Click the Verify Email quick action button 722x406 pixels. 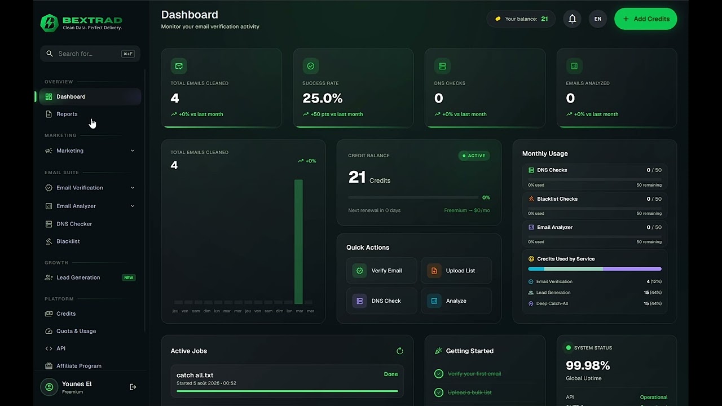381,271
